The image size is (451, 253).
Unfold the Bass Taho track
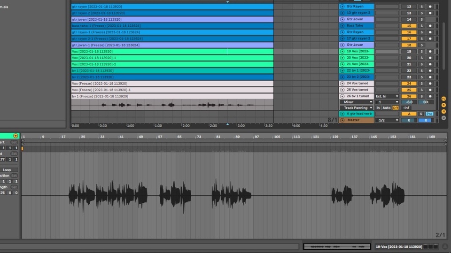point(342,26)
